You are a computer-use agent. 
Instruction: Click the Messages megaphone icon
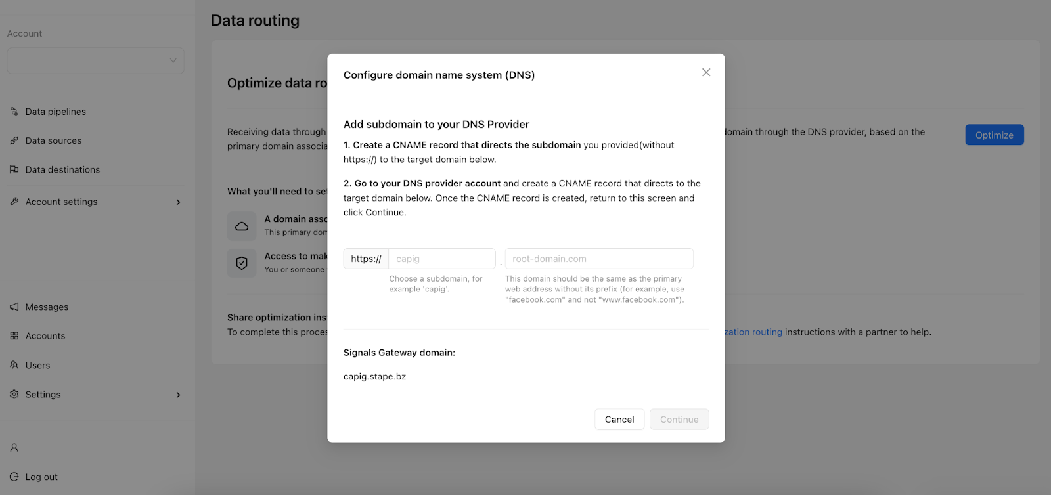point(14,307)
